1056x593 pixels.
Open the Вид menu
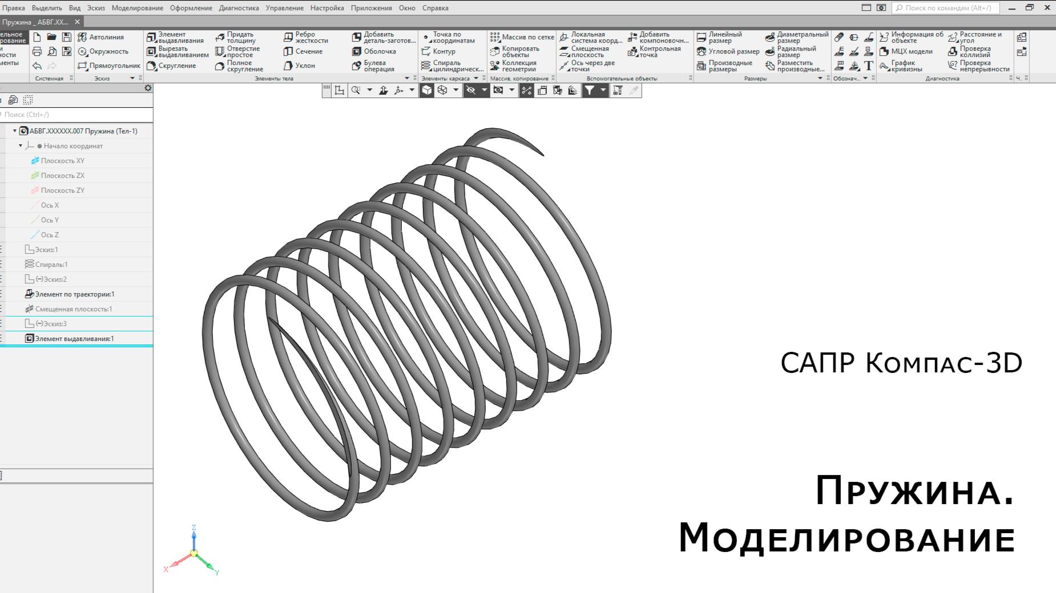coord(75,8)
